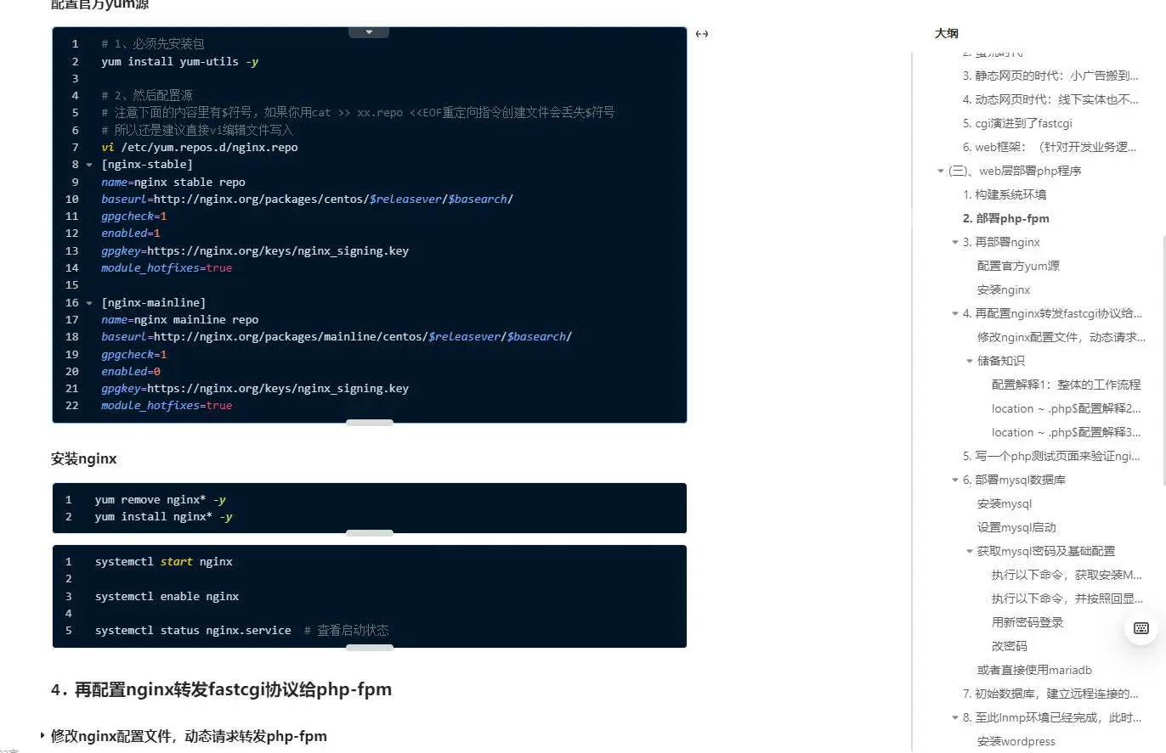Go to 安装mysql outline entry
The height and width of the screenshot is (753, 1166).
point(1005,503)
